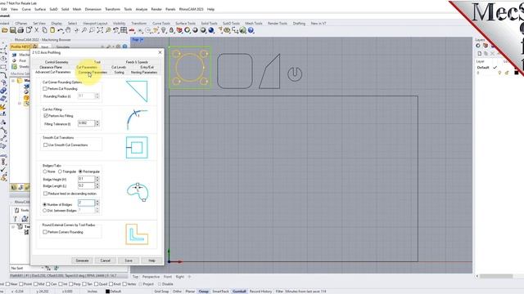The height and width of the screenshot is (294, 524).
Task: Click the Bridge Height stepper arrows
Action: point(97,179)
